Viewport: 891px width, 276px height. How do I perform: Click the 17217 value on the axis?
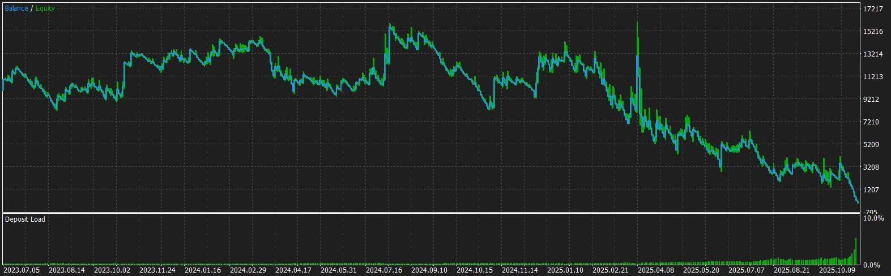[x=873, y=9]
